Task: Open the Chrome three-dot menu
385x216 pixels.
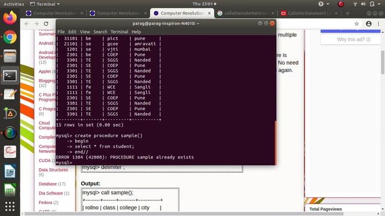Action: click(378, 24)
